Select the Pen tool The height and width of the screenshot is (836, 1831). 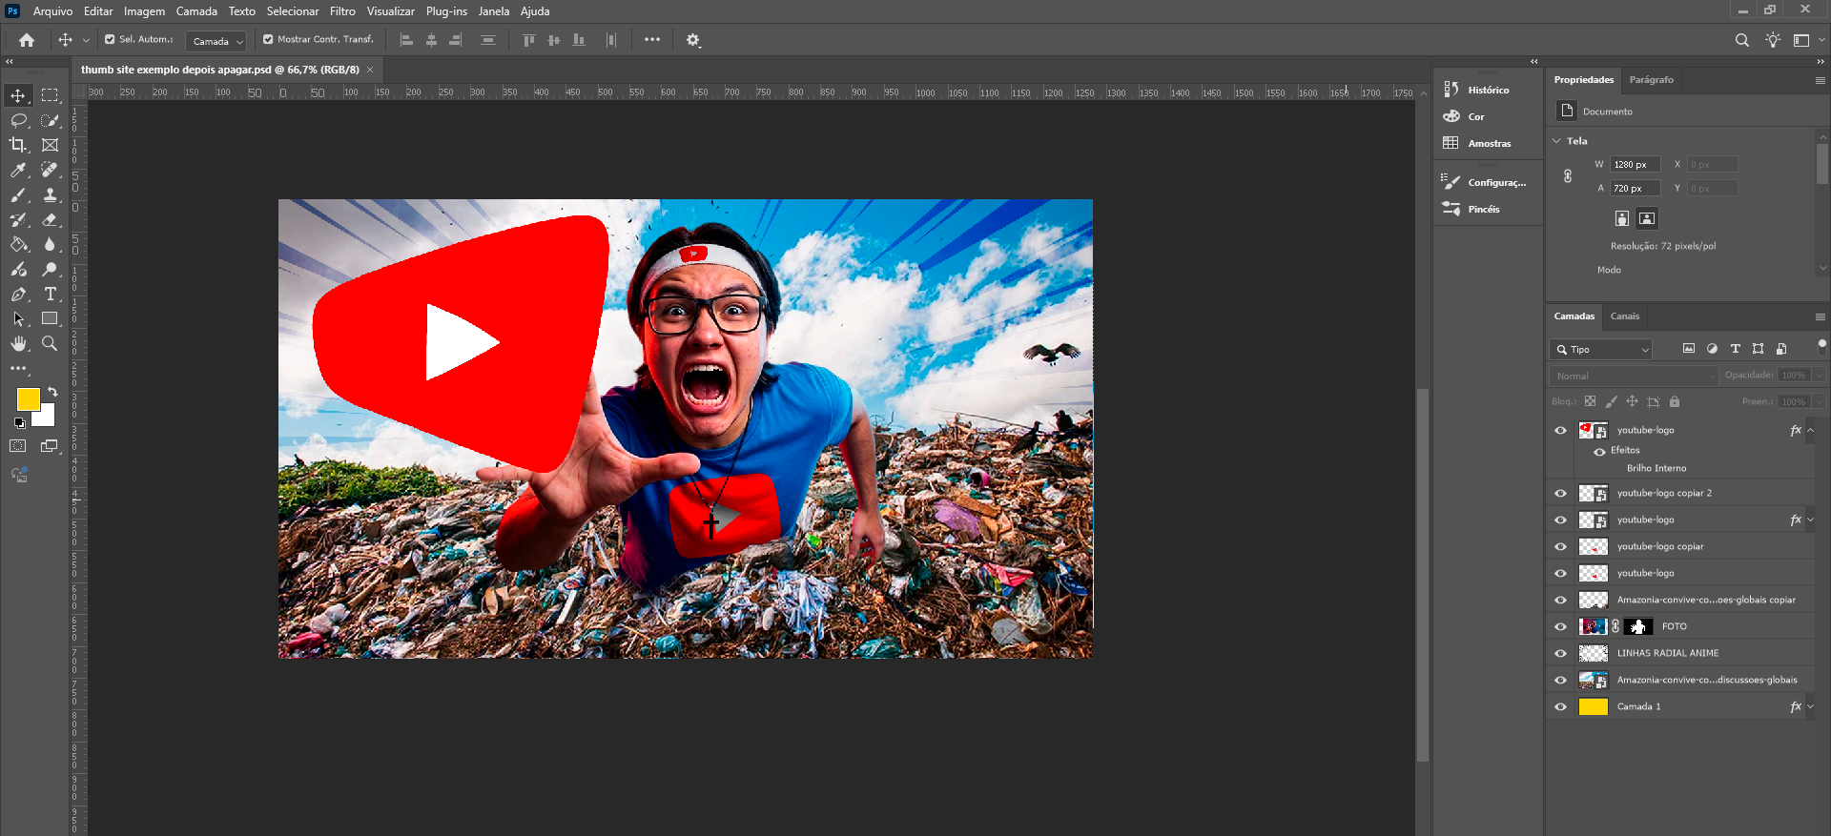coord(18,294)
